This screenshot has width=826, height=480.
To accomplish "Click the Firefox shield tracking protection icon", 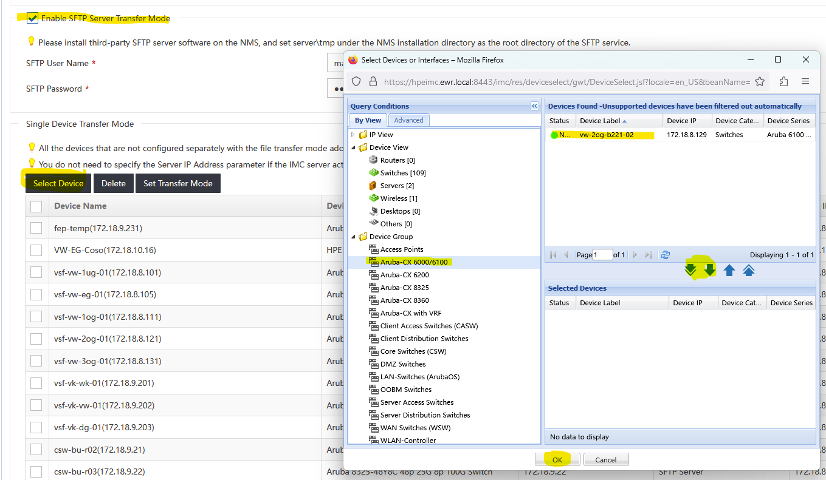I will point(357,81).
